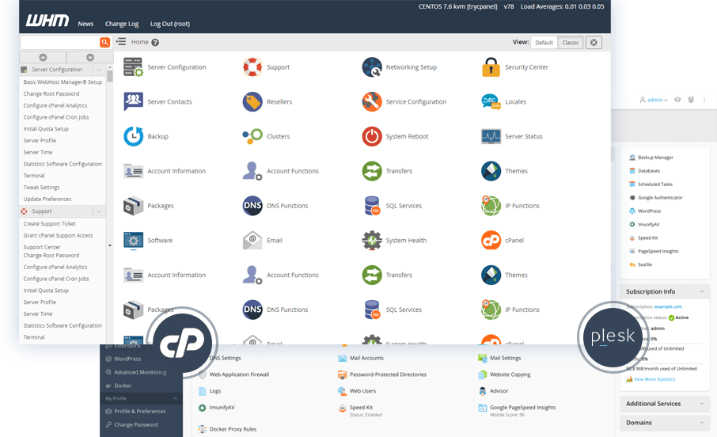Switch view to Classic
The image size is (717, 437).
pyautogui.click(x=571, y=43)
